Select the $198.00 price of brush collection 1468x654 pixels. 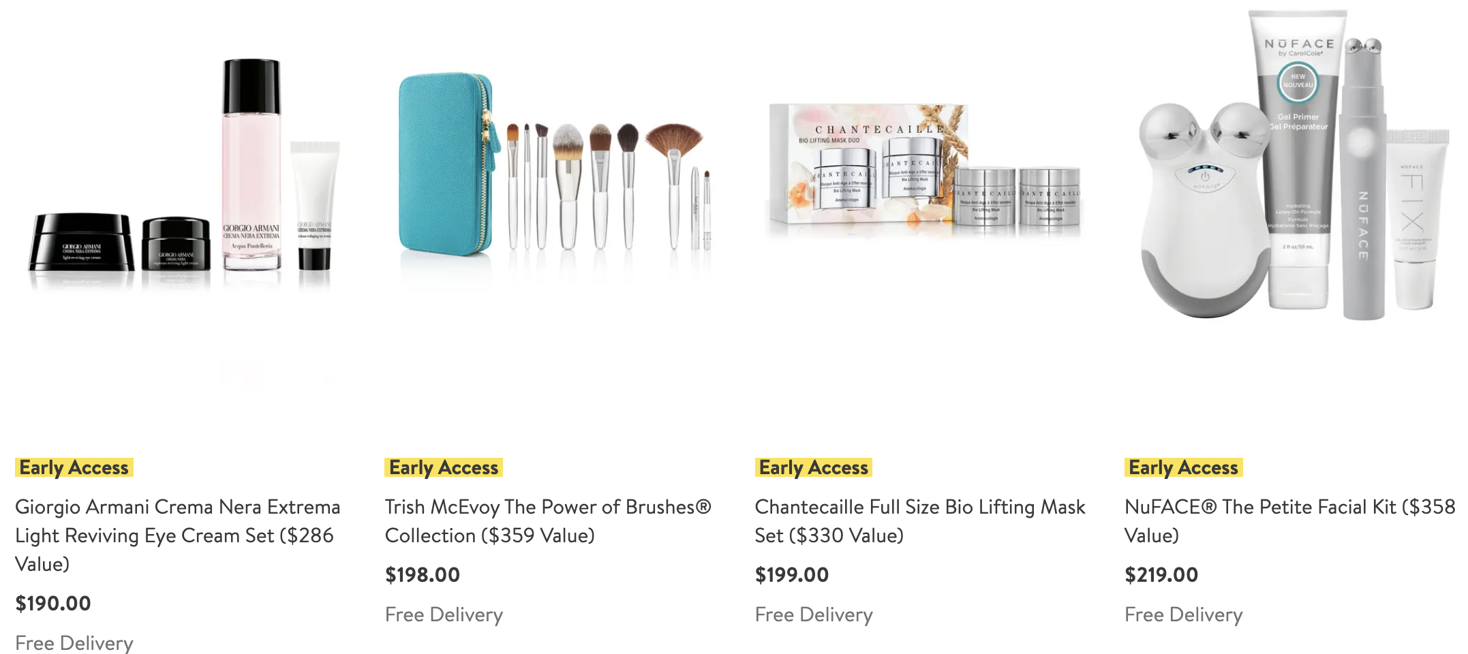coord(423,575)
